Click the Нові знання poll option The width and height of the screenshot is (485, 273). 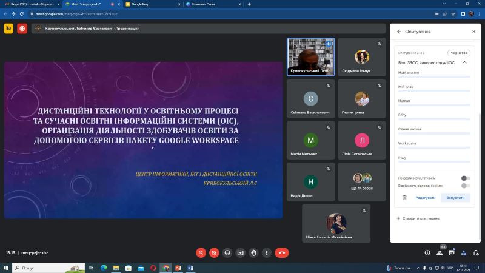click(434, 73)
